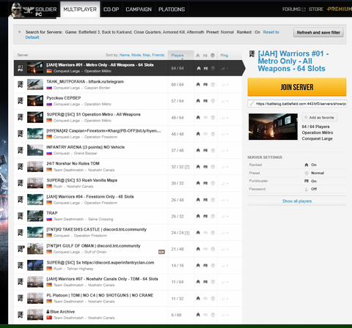
Task: Click the lock icon beside Blue Archive
Action: (48, 312)
